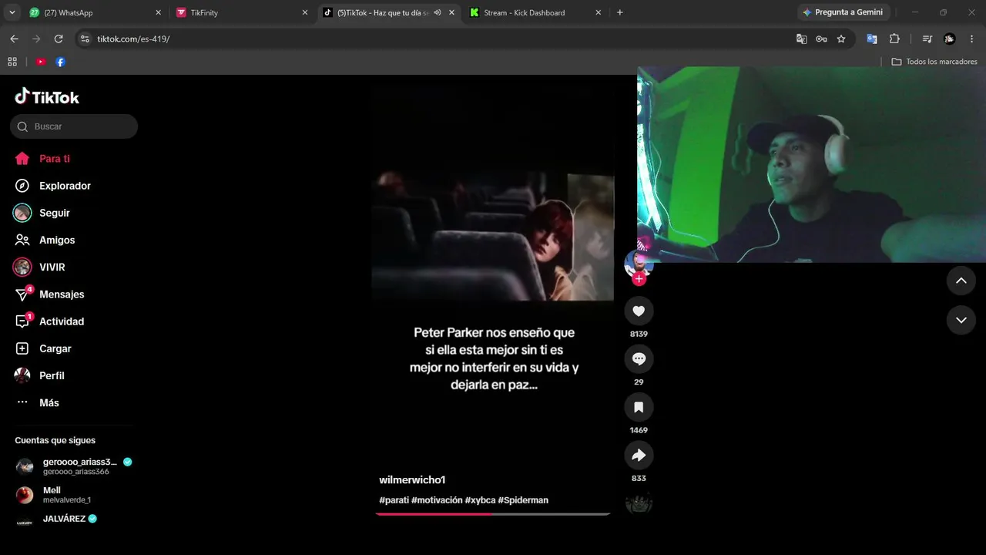Open the #xybca hashtag
986x555 pixels.
[480, 500]
